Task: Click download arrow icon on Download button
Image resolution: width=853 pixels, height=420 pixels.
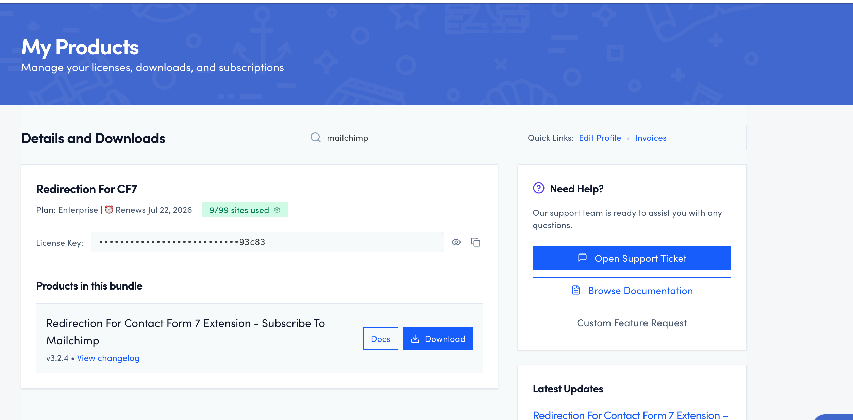Action: 415,338
